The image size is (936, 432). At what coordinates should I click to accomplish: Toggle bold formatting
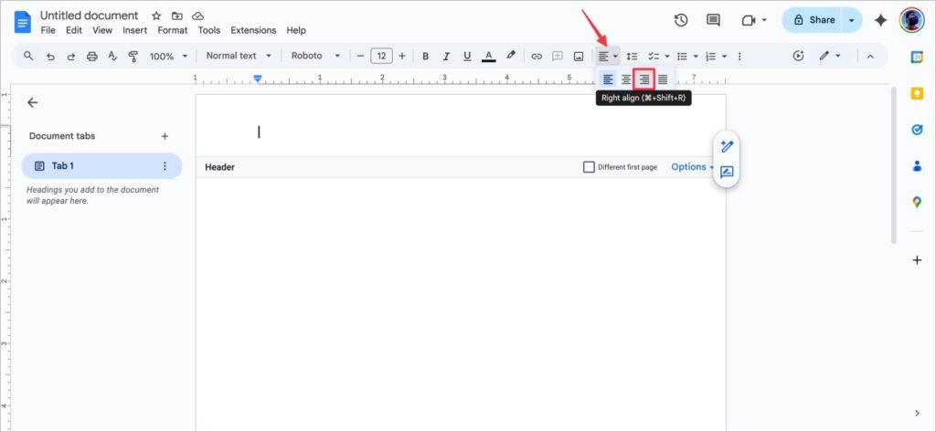tap(426, 56)
